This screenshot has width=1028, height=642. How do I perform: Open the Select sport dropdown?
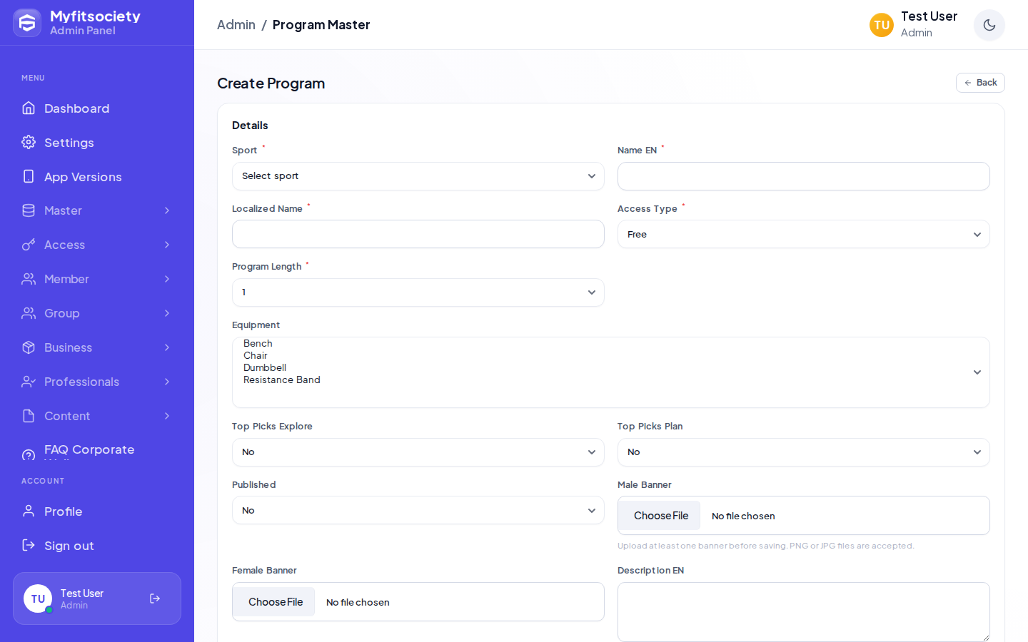418,176
